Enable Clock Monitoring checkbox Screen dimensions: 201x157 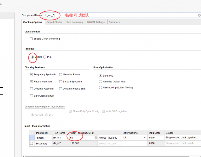click(31, 39)
